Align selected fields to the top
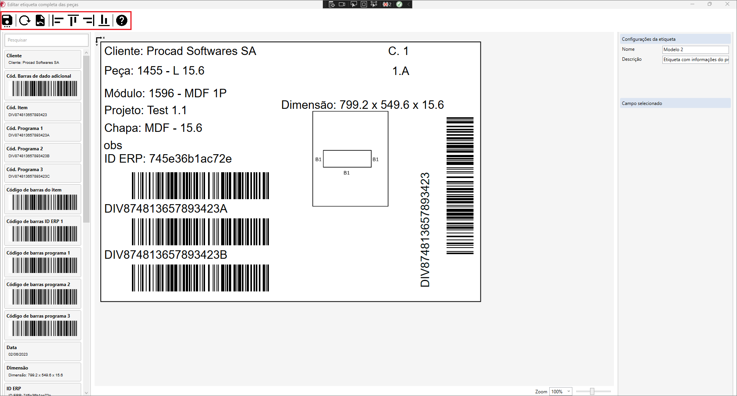 pos(73,20)
